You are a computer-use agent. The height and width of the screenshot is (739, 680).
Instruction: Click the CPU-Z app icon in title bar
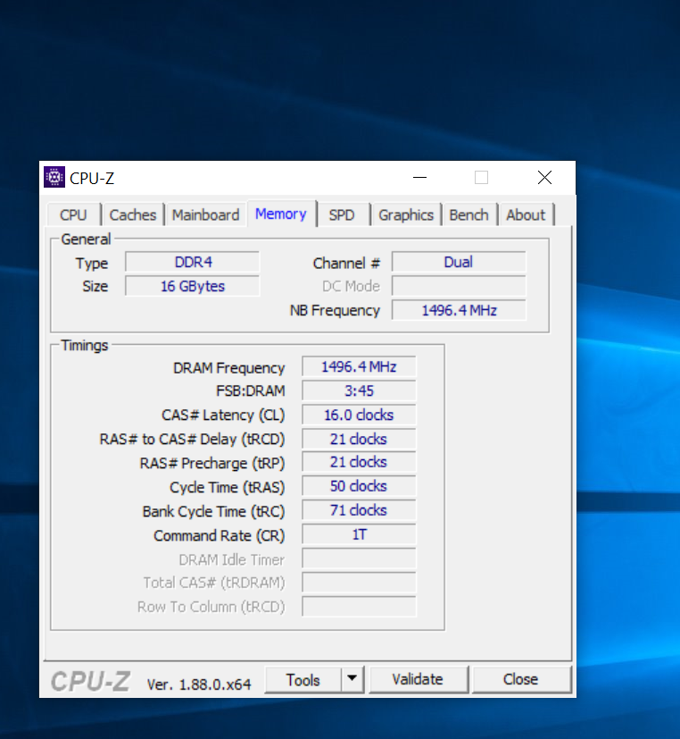click(x=54, y=177)
